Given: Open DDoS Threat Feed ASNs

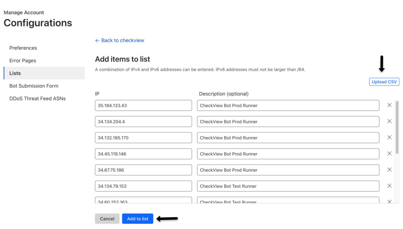Looking at the screenshot, I should click(37, 98).
